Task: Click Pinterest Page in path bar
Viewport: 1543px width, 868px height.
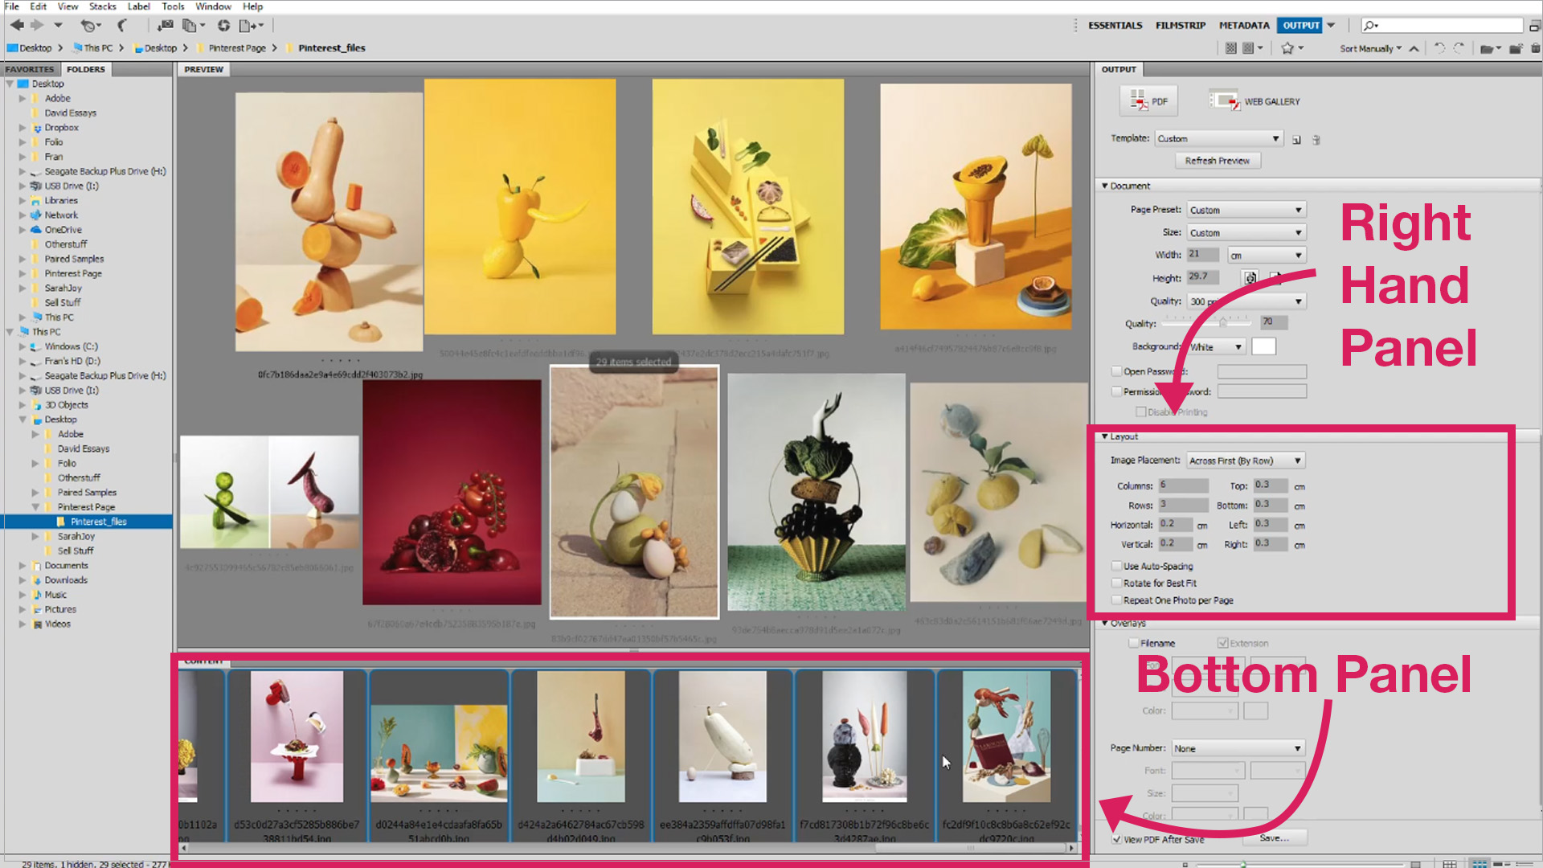Action: (237, 48)
